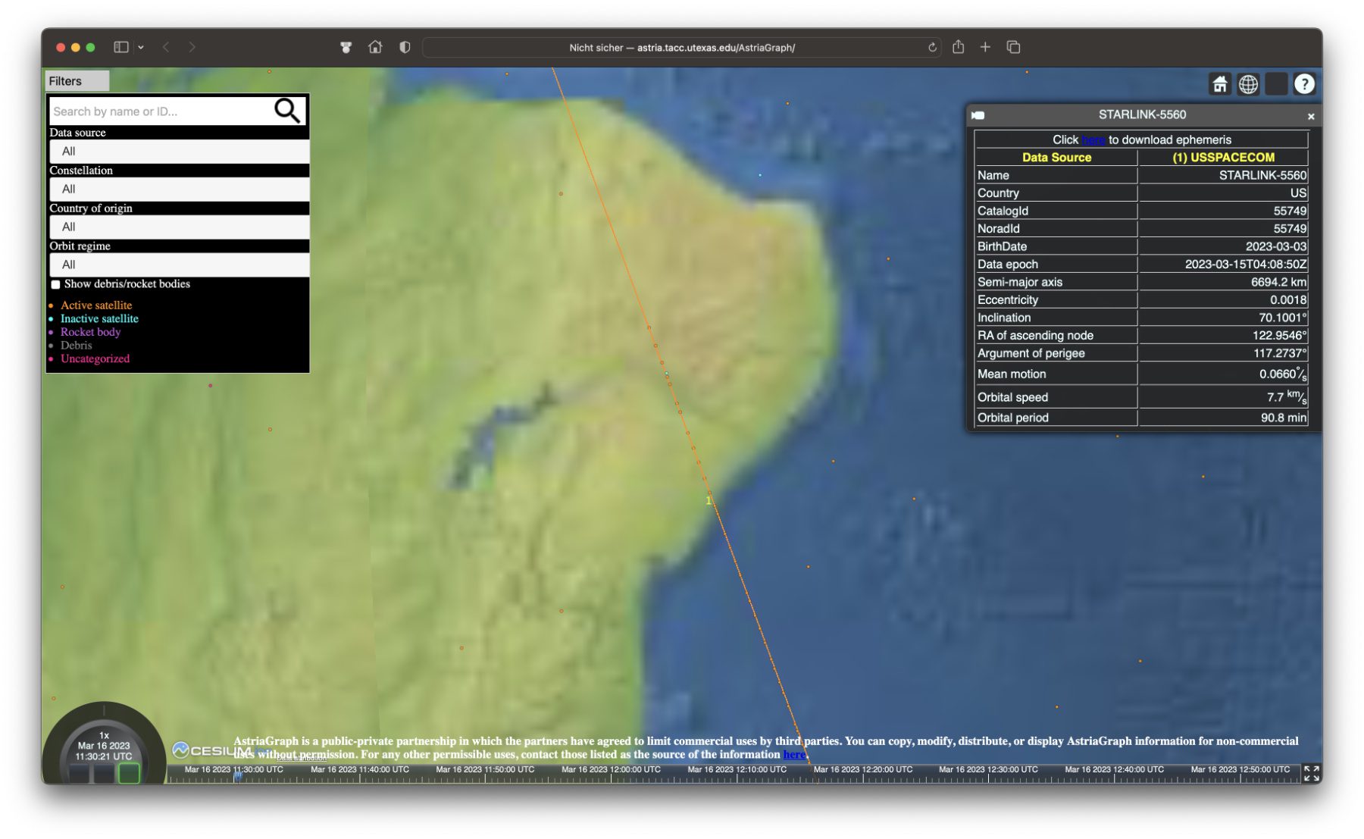This screenshot has width=1364, height=839.
Task: Click the orange Active satellite legend entry
Action: [96, 305]
